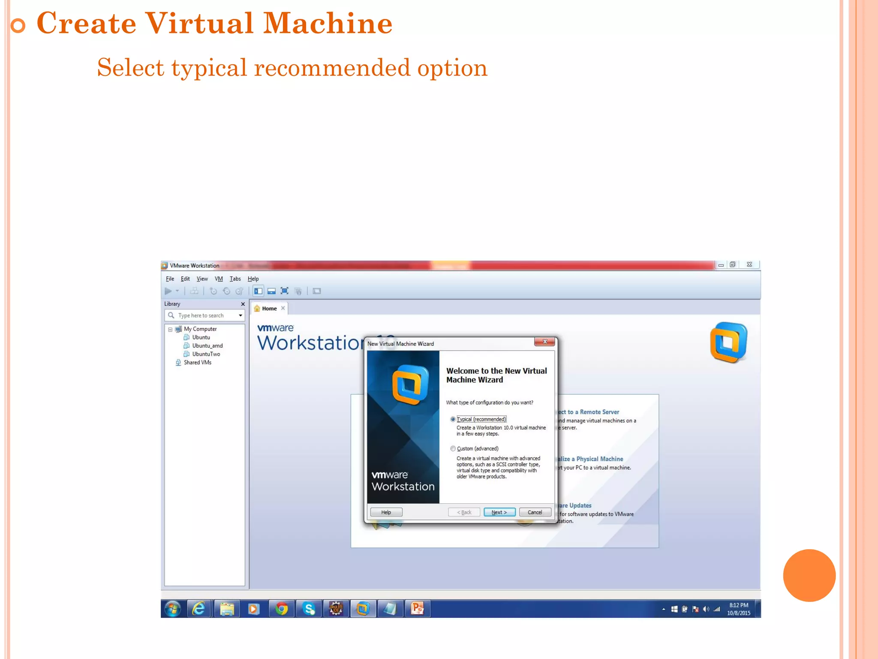Minimize the VMware Workstation window

pos(721,265)
